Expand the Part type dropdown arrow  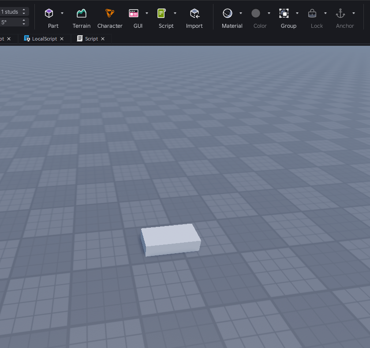point(62,13)
